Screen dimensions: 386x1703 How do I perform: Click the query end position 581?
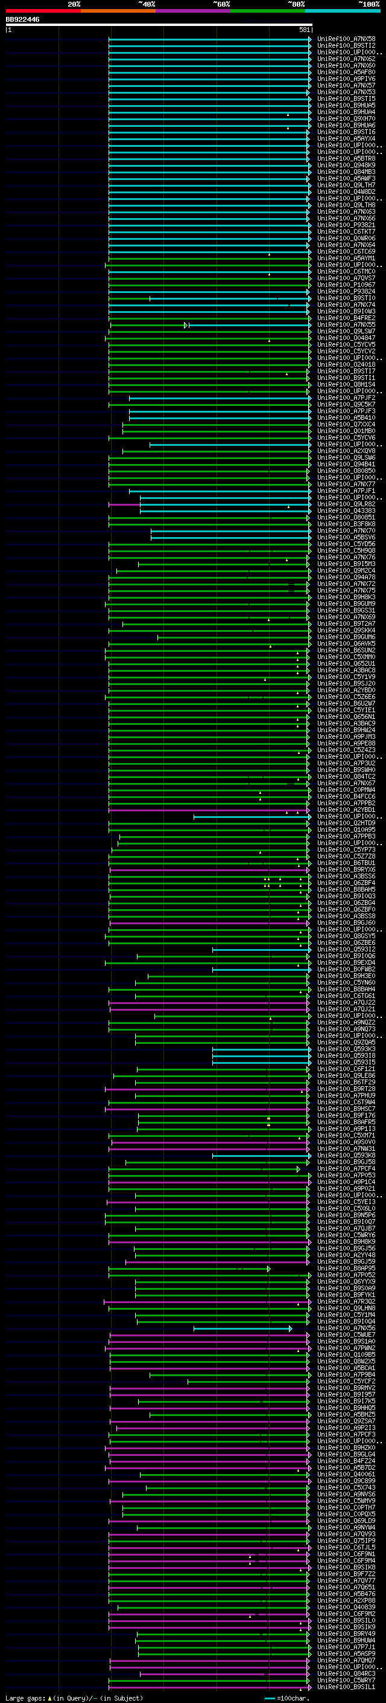point(304,30)
